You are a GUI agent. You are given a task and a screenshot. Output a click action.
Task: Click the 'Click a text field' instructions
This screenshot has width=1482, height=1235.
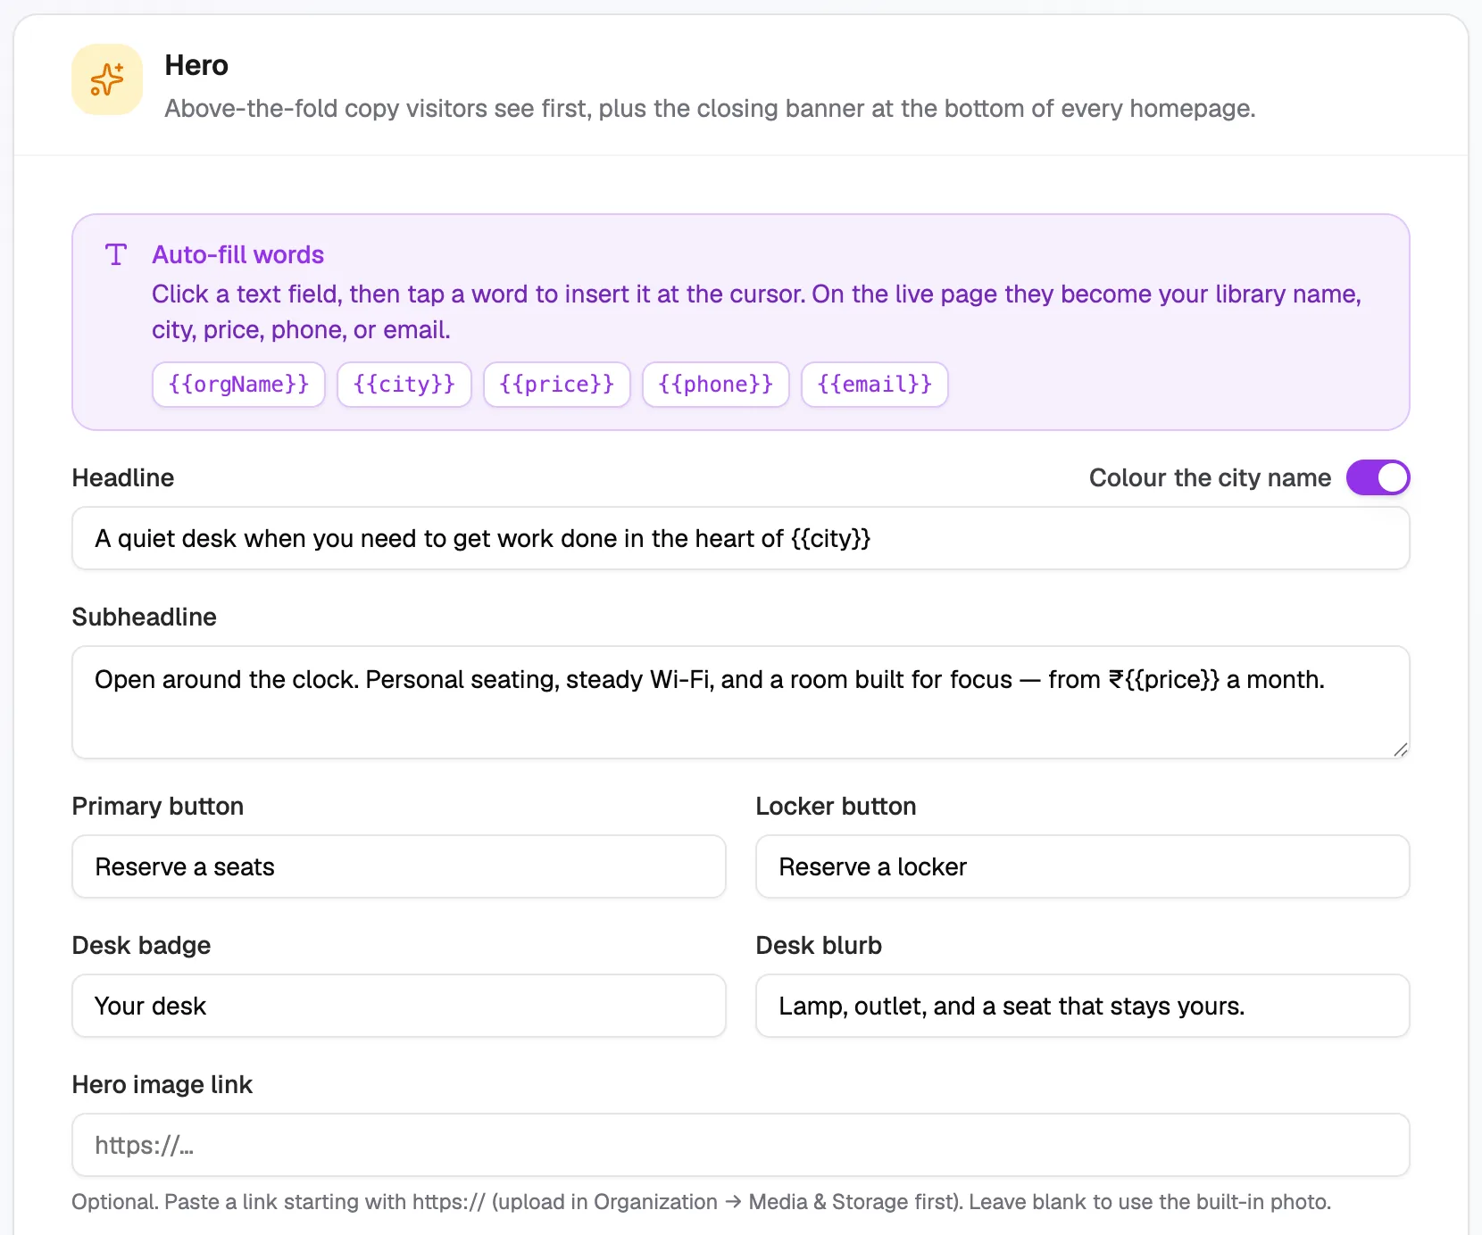756,312
